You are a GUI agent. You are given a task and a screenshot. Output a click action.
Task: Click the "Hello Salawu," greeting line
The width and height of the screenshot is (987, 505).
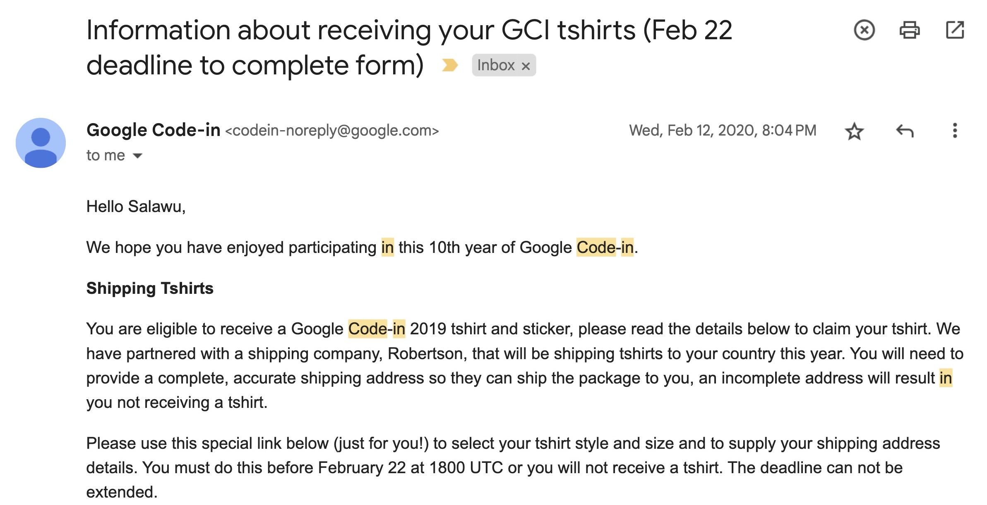point(136,207)
